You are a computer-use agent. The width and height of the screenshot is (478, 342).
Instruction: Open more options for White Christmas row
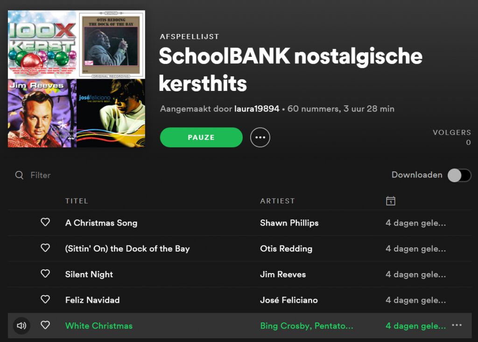click(x=457, y=325)
